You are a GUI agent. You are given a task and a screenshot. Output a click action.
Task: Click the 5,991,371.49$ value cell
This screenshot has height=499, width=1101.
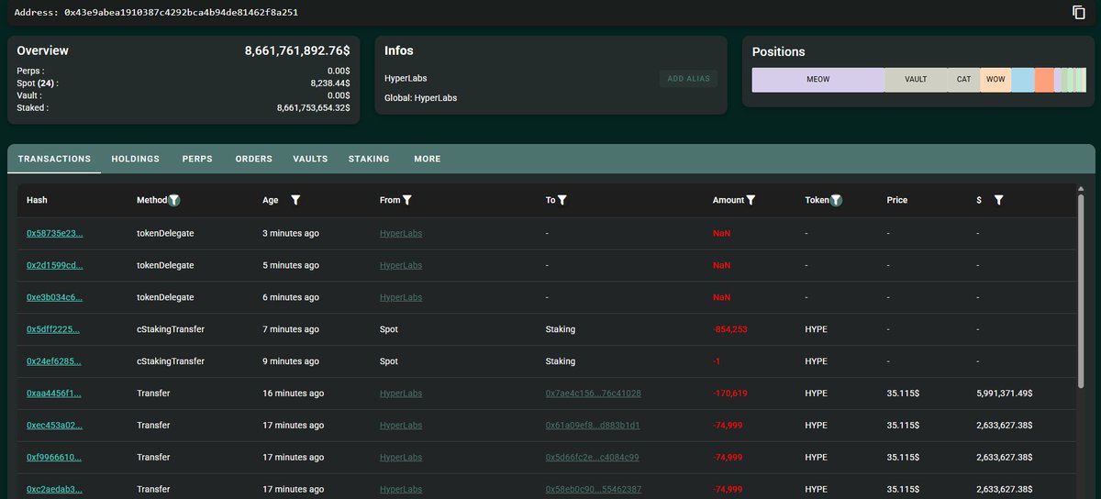1005,394
